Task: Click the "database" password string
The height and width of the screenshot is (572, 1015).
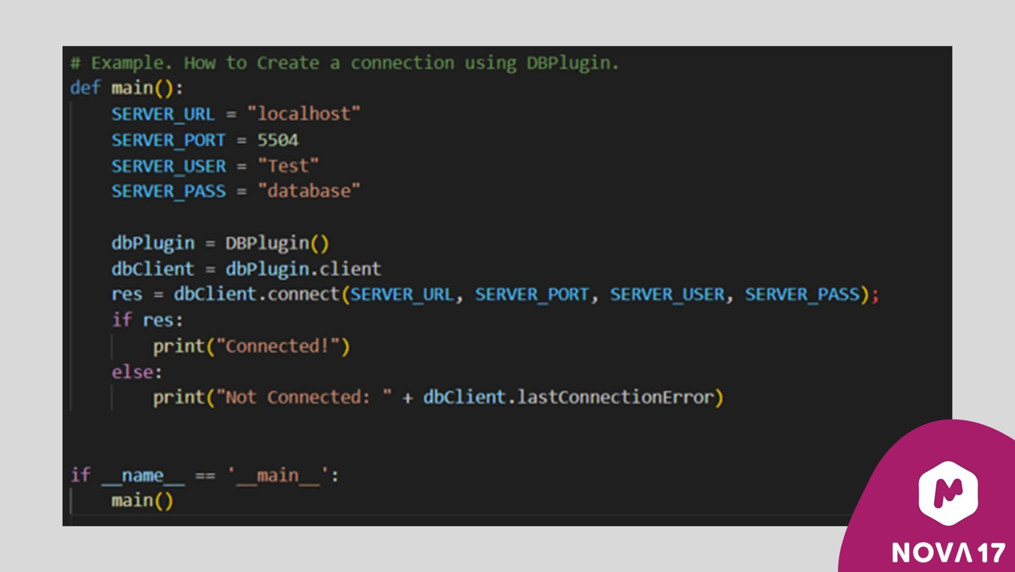Action: [x=309, y=191]
